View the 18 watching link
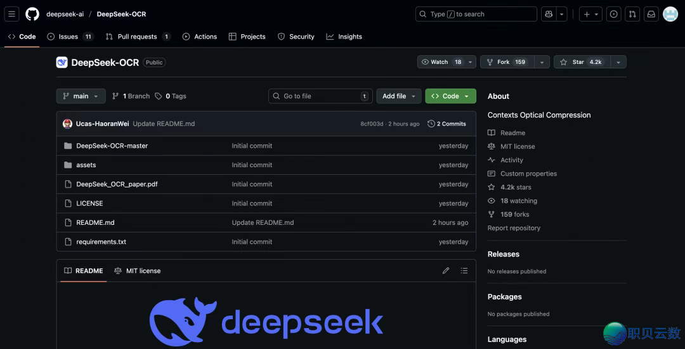 (512, 201)
